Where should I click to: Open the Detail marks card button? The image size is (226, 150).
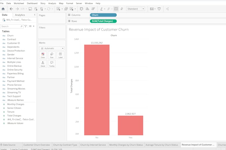(43, 64)
